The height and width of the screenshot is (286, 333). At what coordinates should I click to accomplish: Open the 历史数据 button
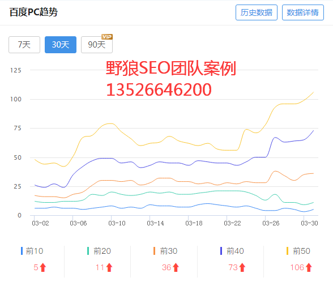pos(257,12)
